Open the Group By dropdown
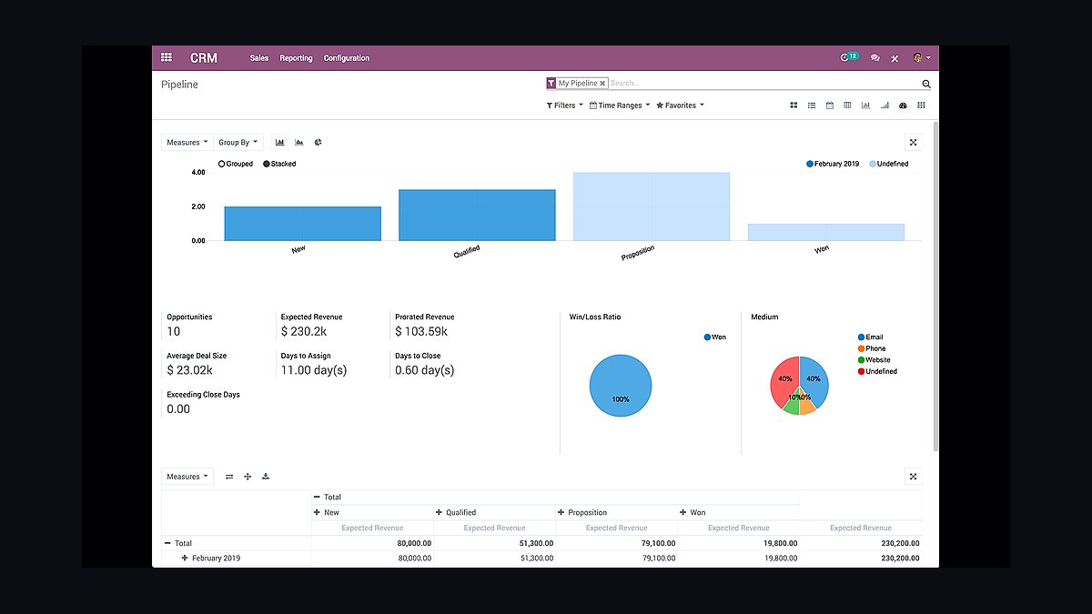Image resolution: width=1092 pixels, height=614 pixels. pyautogui.click(x=239, y=142)
